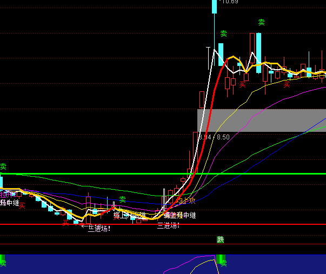Click green 卖 marker at chart's left edge

point(3,167)
